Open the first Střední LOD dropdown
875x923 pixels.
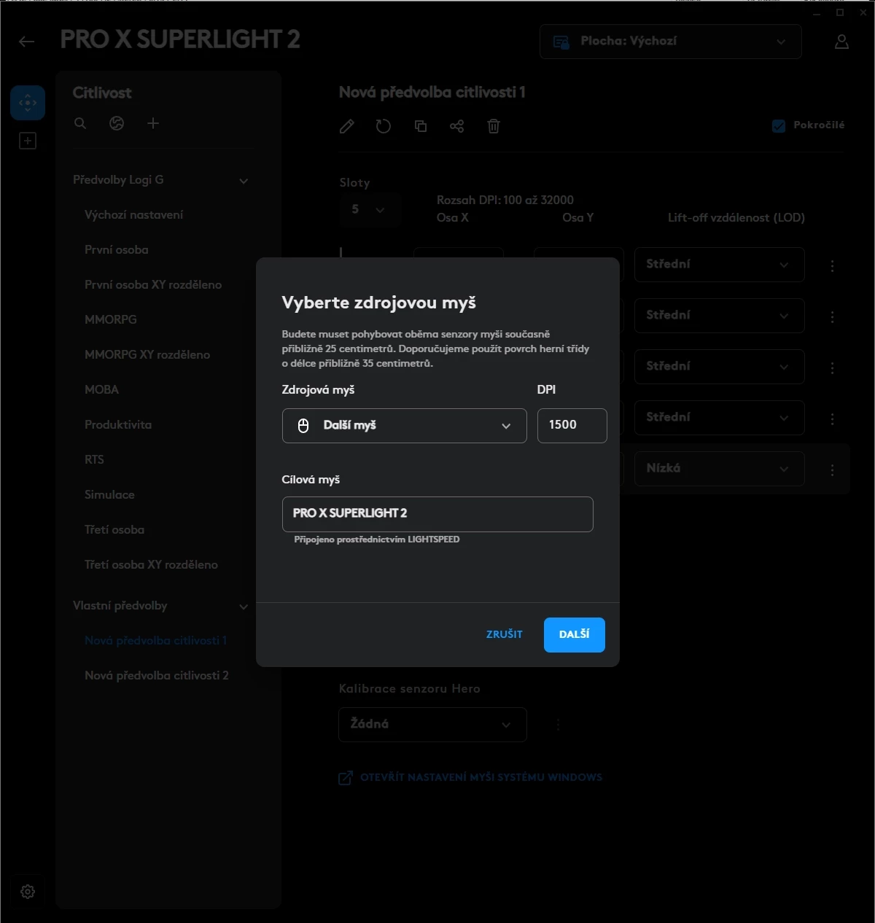(720, 264)
